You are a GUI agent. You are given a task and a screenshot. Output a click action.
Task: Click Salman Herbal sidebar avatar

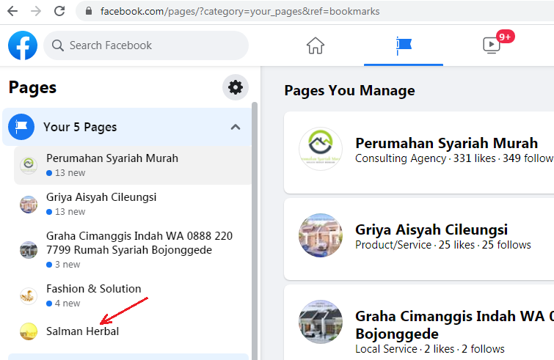(29, 331)
